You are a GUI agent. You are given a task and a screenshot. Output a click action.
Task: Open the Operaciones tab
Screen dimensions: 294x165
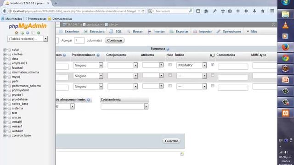click(229, 32)
